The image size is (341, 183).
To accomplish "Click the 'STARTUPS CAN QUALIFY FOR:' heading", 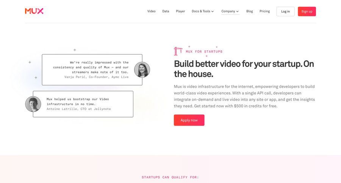I will click(170, 177).
